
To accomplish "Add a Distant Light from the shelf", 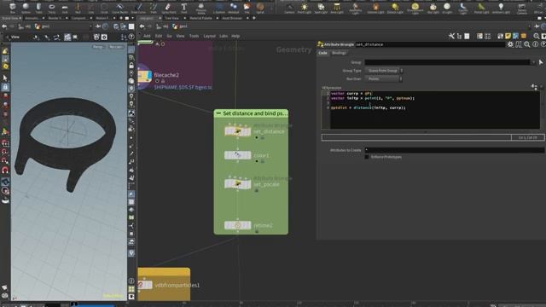I will click(395, 8).
